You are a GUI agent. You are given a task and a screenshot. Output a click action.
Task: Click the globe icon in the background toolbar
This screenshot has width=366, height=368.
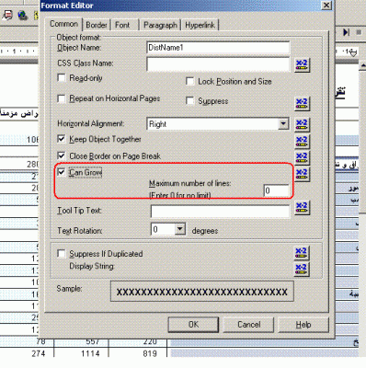(x=23, y=16)
